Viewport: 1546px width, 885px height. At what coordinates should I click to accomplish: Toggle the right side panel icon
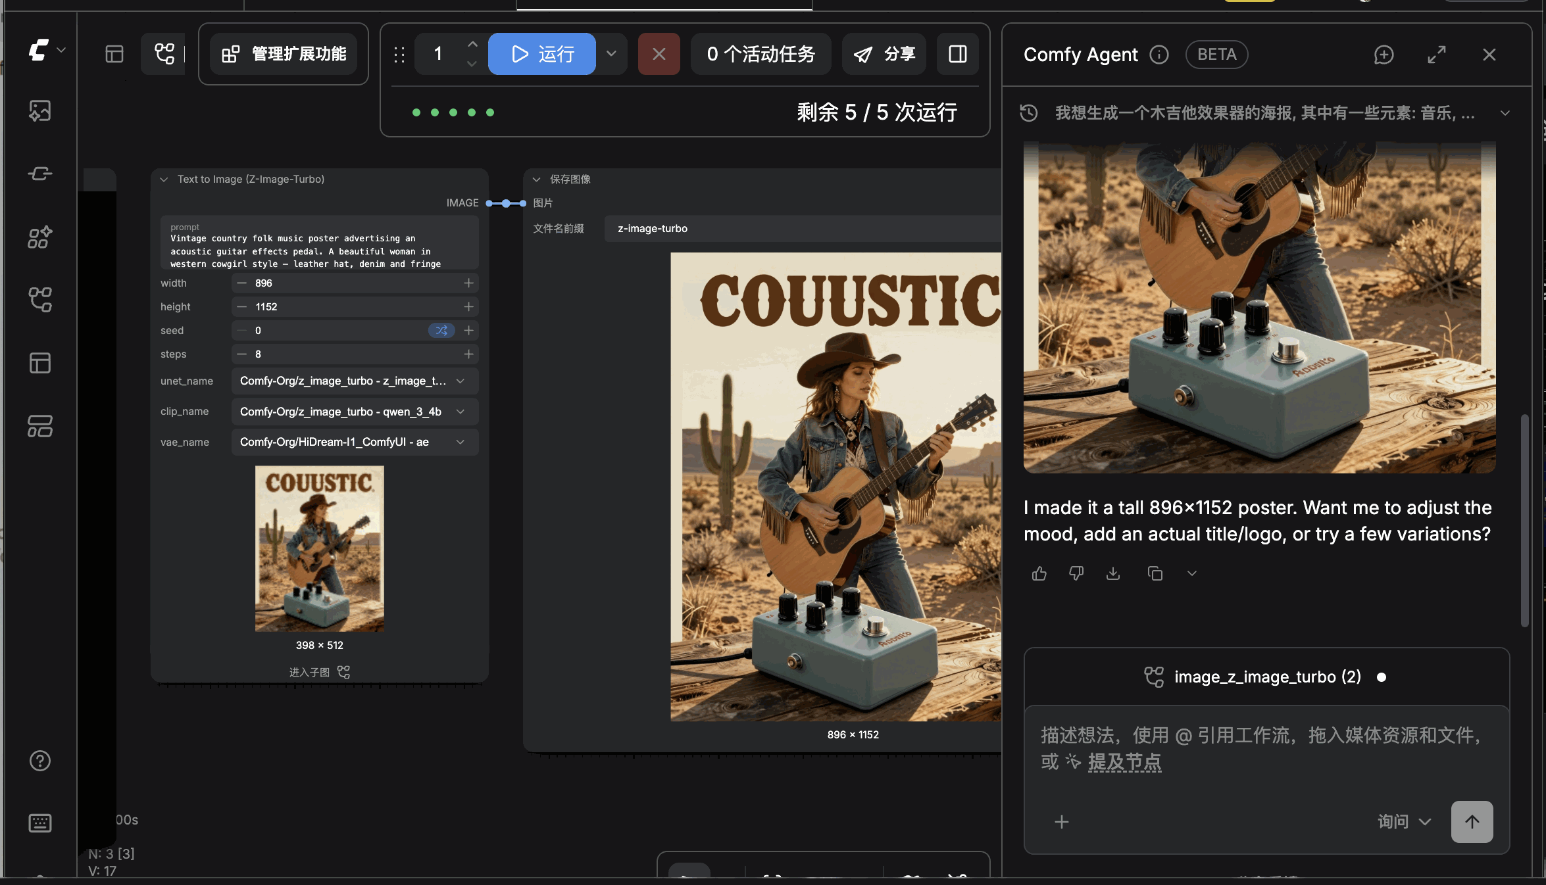pos(958,54)
